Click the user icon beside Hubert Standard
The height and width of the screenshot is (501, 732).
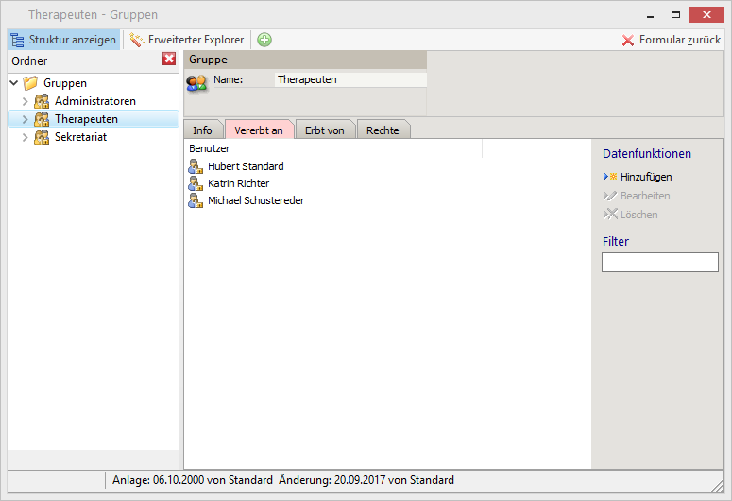(196, 166)
